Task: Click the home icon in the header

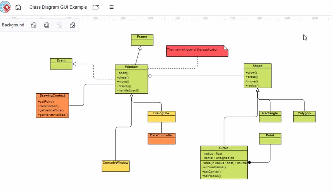Action: (x=18, y=7)
